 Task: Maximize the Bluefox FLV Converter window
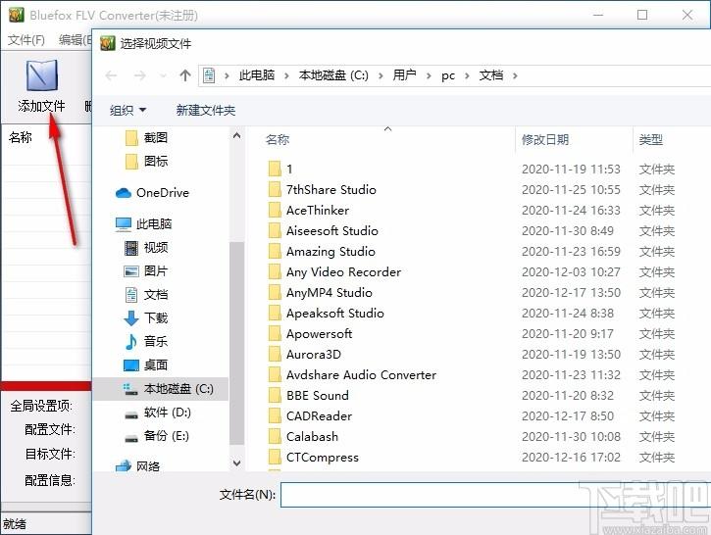pos(642,15)
